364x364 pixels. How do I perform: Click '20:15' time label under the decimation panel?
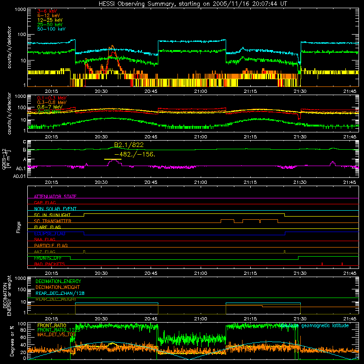51,319
